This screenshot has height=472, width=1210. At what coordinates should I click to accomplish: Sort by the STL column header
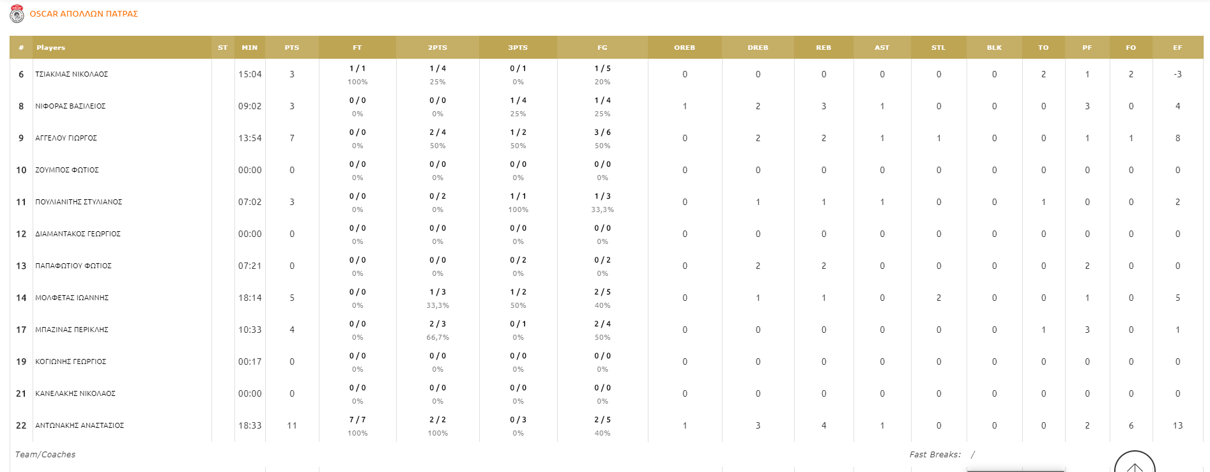coord(938,48)
